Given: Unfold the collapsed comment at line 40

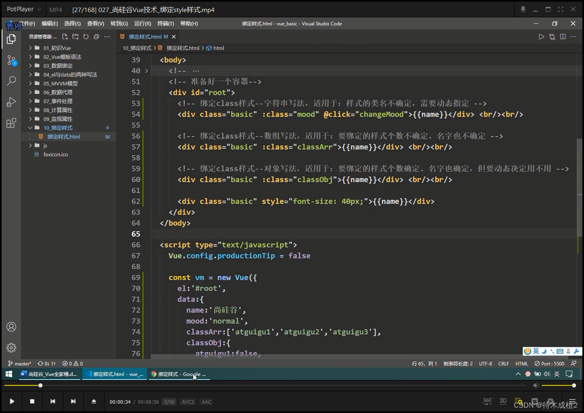Looking at the screenshot, I should 146,71.
